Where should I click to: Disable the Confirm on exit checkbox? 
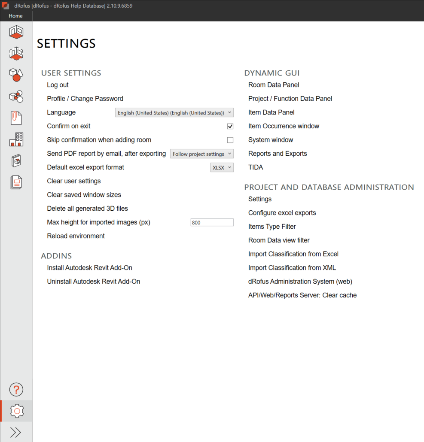[230, 126]
